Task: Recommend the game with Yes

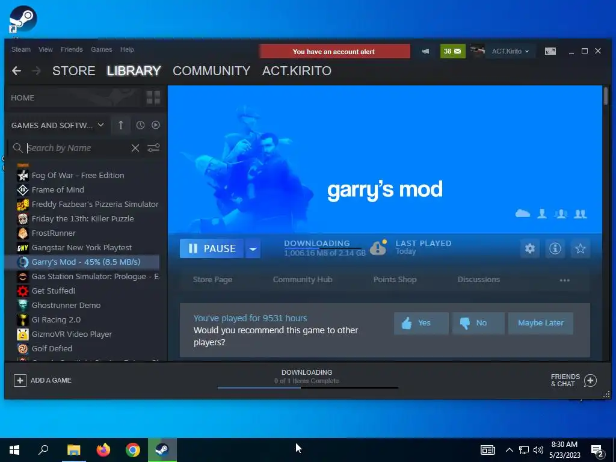Action: click(421, 323)
